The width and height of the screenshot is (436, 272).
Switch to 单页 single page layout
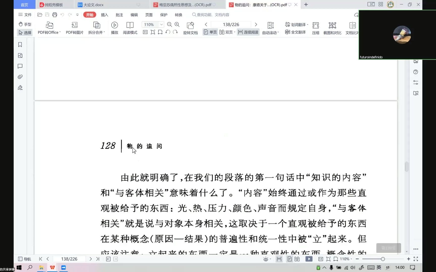click(210, 32)
